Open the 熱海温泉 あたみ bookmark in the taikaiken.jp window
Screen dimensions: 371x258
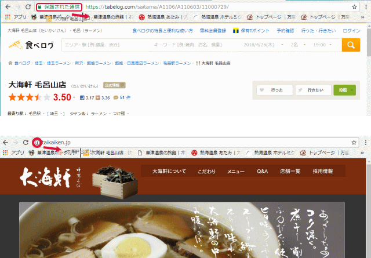(216, 152)
